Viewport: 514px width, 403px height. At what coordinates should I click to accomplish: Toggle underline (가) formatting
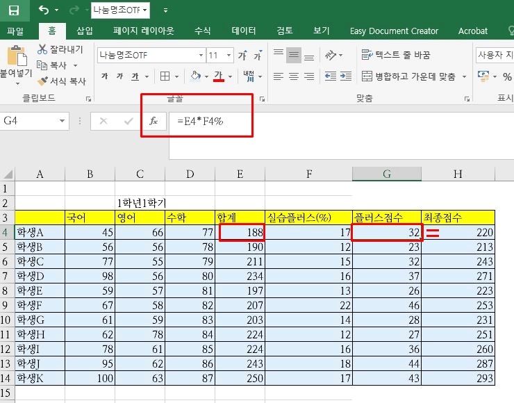click(x=135, y=76)
